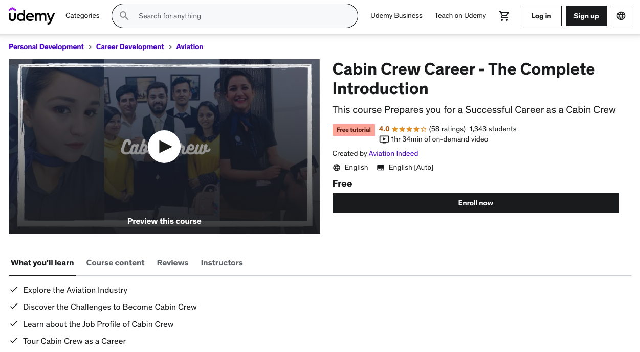Viewport: 640px width, 352px height.
Task: Open Teach on Udemy link
Action: [460, 16]
